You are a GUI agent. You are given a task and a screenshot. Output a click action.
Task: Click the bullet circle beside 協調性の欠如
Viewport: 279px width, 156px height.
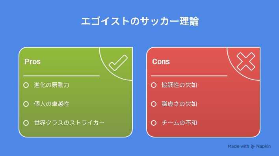[154, 85]
